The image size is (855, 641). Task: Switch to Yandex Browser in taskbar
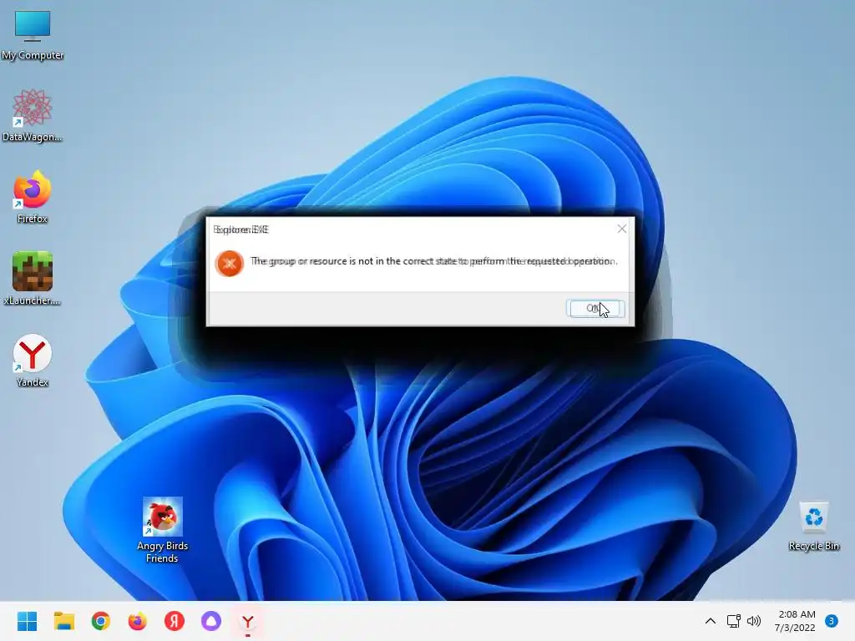248,621
